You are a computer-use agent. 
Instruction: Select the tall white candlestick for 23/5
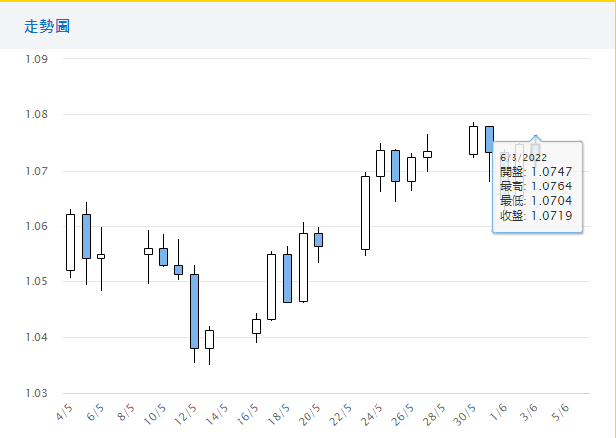click(365, 212)
